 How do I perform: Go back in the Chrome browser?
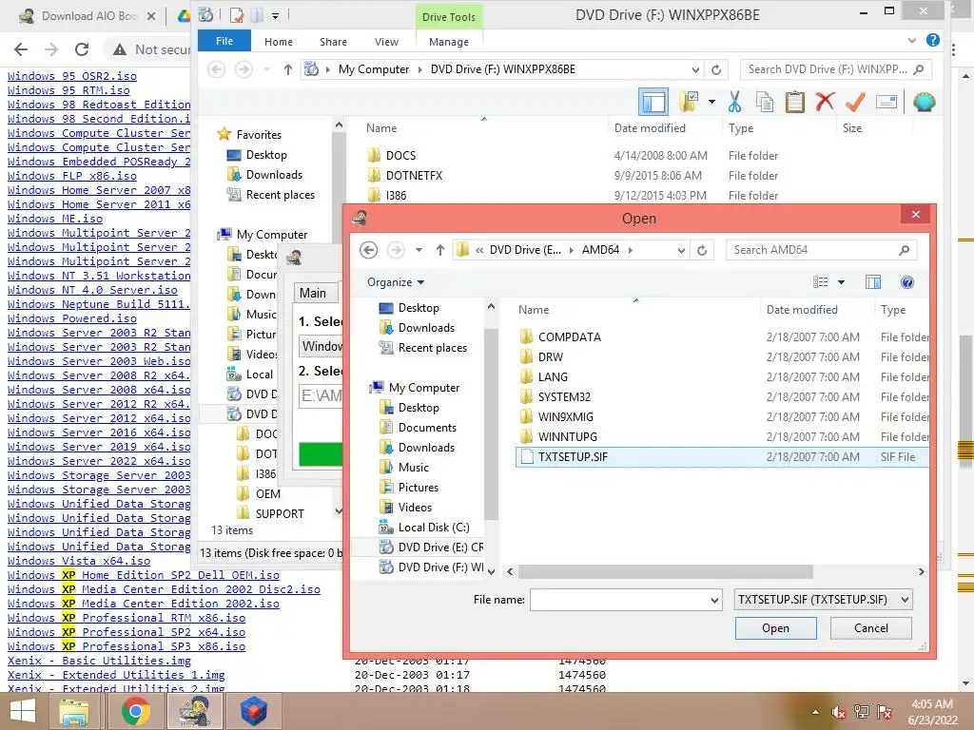click(21, 49)
